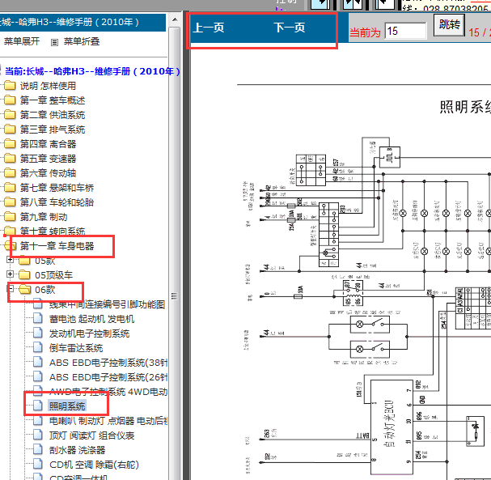Click the sidebar scrollbar up arrow

point(175,19)
